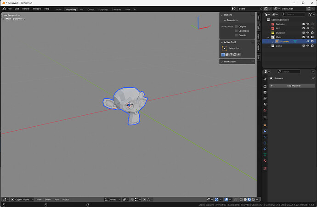Open the Collection properties tab
Image resolution: width=317 pixels, height=207 pixels.
(x=265, y=118)
